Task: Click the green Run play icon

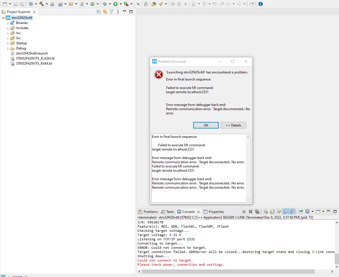Action: [115, 4]
